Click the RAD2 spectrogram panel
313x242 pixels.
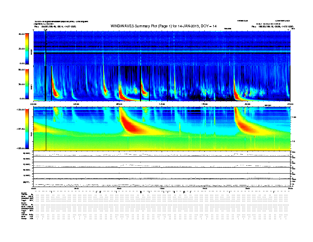point(162,48)
